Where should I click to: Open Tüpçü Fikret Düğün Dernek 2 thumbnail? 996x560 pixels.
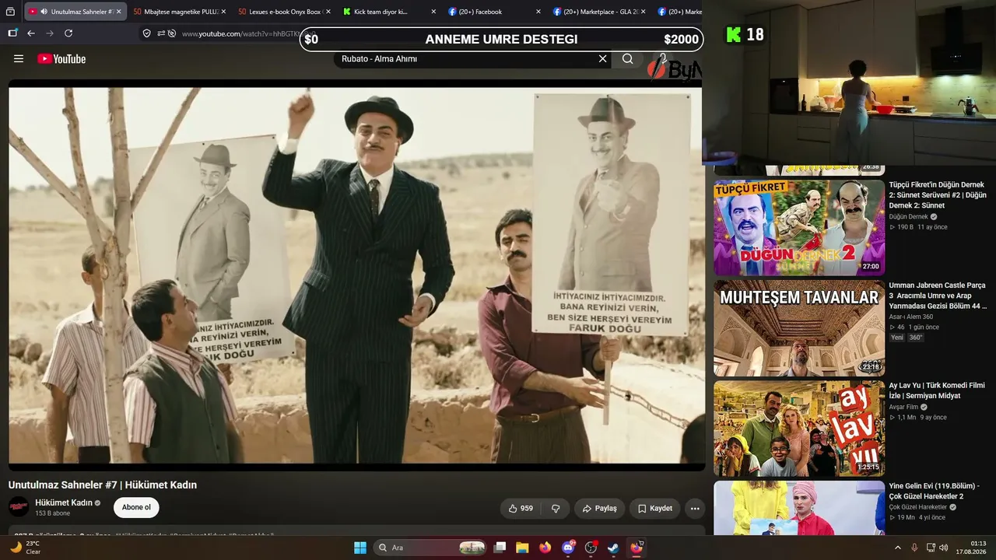799,228
